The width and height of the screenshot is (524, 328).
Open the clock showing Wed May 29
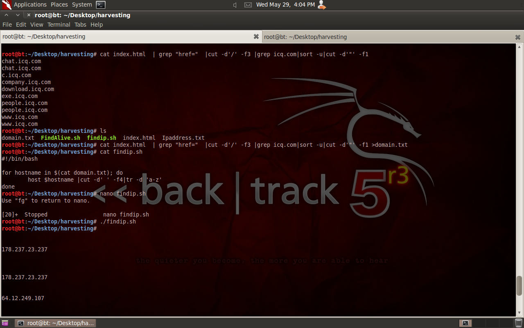tap(285, 5)
